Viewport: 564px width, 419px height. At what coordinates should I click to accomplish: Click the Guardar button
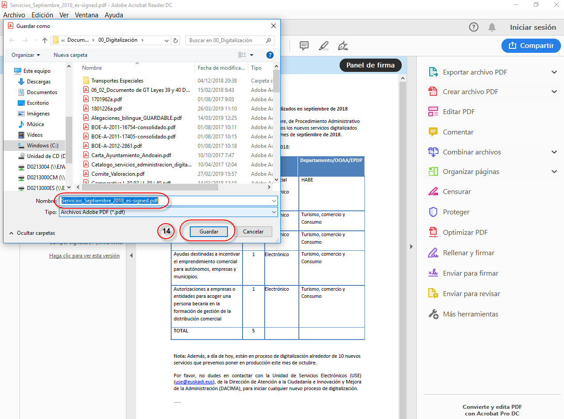pyautogui.click(x=208, y=232)
